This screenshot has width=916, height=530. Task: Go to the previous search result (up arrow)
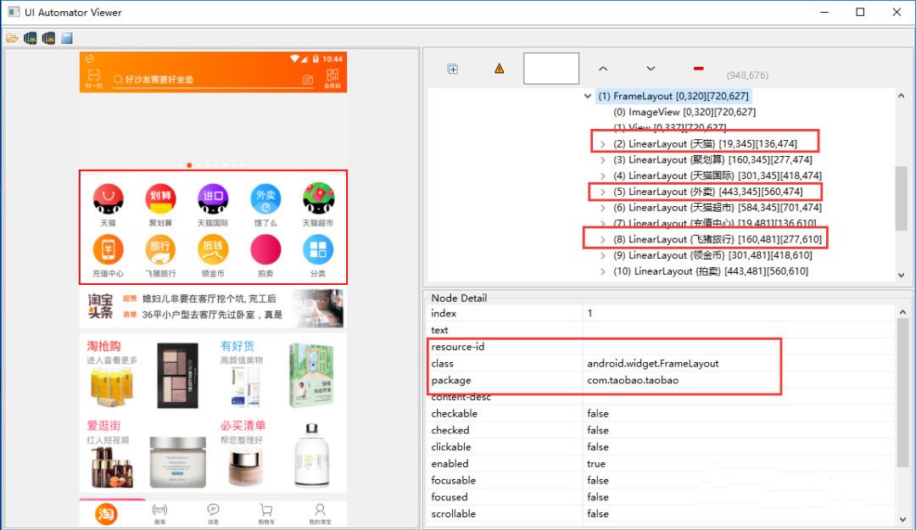point(603,69)
